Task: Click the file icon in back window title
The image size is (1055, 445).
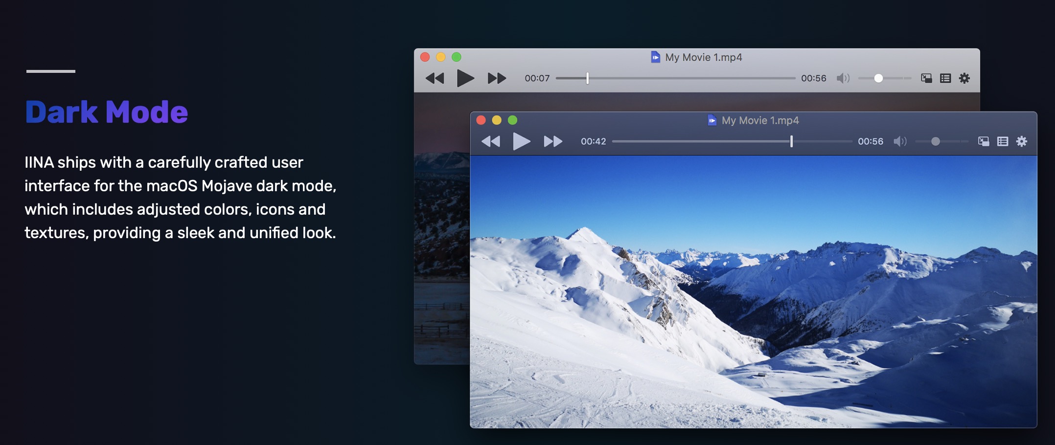Action: (655, 57)
